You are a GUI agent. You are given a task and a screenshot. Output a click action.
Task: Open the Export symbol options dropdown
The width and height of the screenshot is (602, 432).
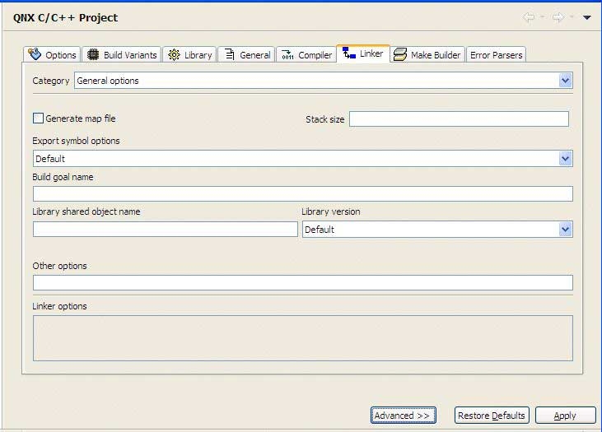565,159
